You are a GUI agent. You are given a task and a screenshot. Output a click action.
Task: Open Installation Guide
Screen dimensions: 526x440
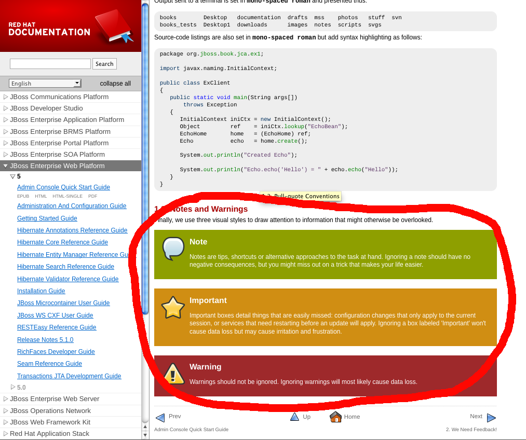pyautogui.click(x=41, y=291)
